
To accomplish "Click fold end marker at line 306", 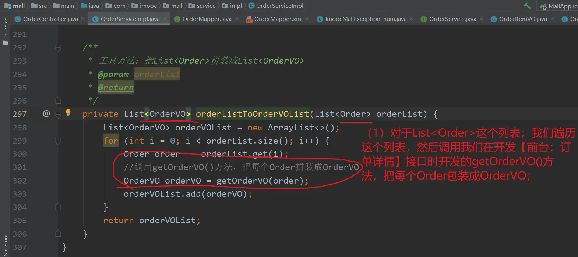I will (58, 234).
